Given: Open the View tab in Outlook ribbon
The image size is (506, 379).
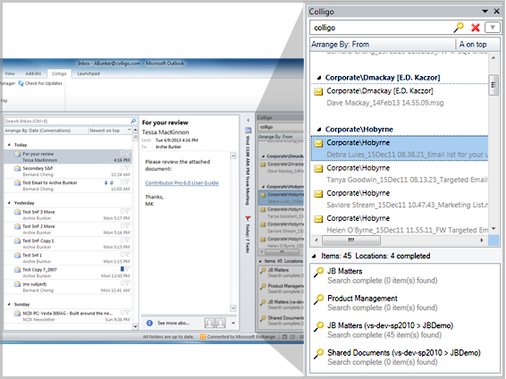Looking at the screenshot, I should point(10,73).
